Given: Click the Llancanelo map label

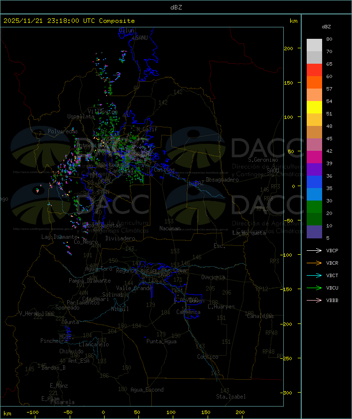Looking at the screenshot, I should [x=94, y=345].
